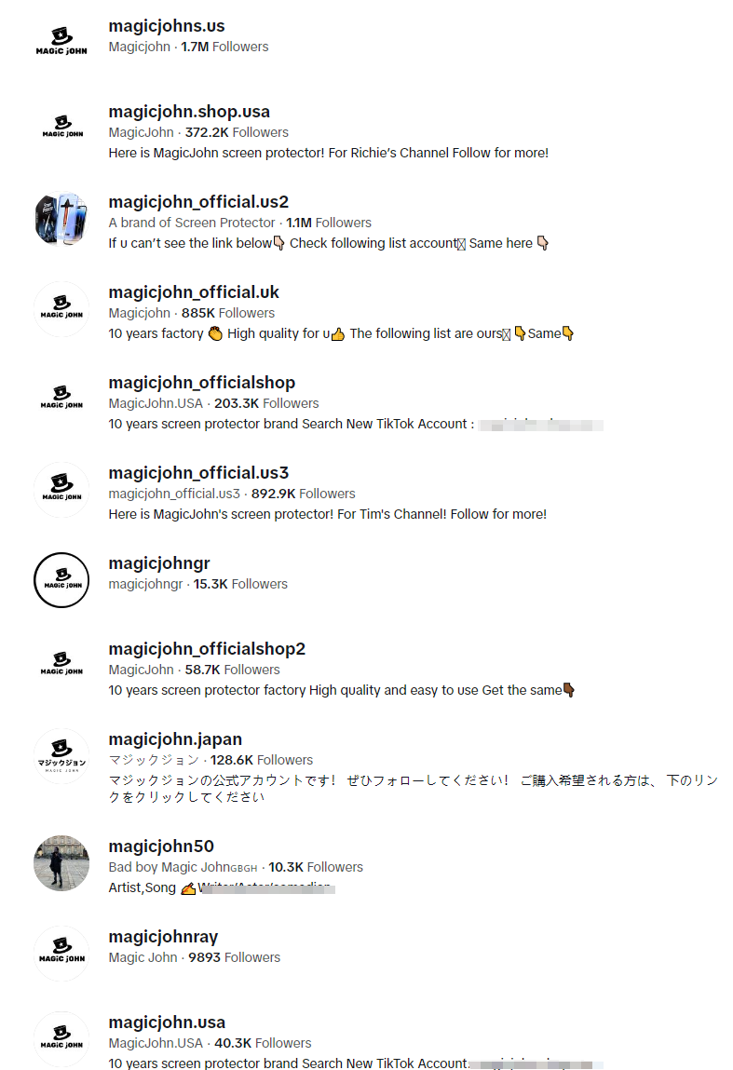Screen dimensions: 733x1070
Task: Open magicjohnray username link
Action: click(x=163, y=936)
